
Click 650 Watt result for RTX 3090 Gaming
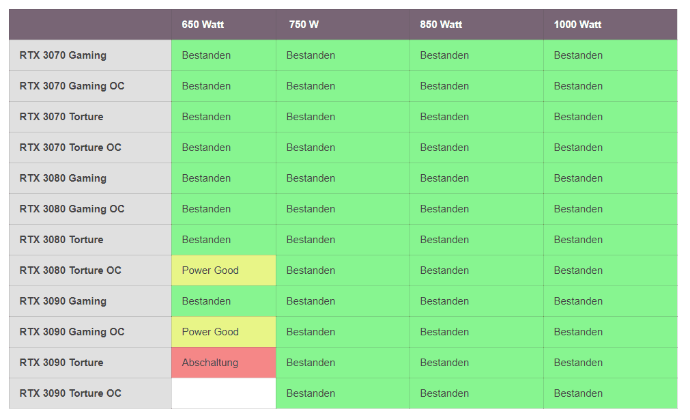point(206,301)
